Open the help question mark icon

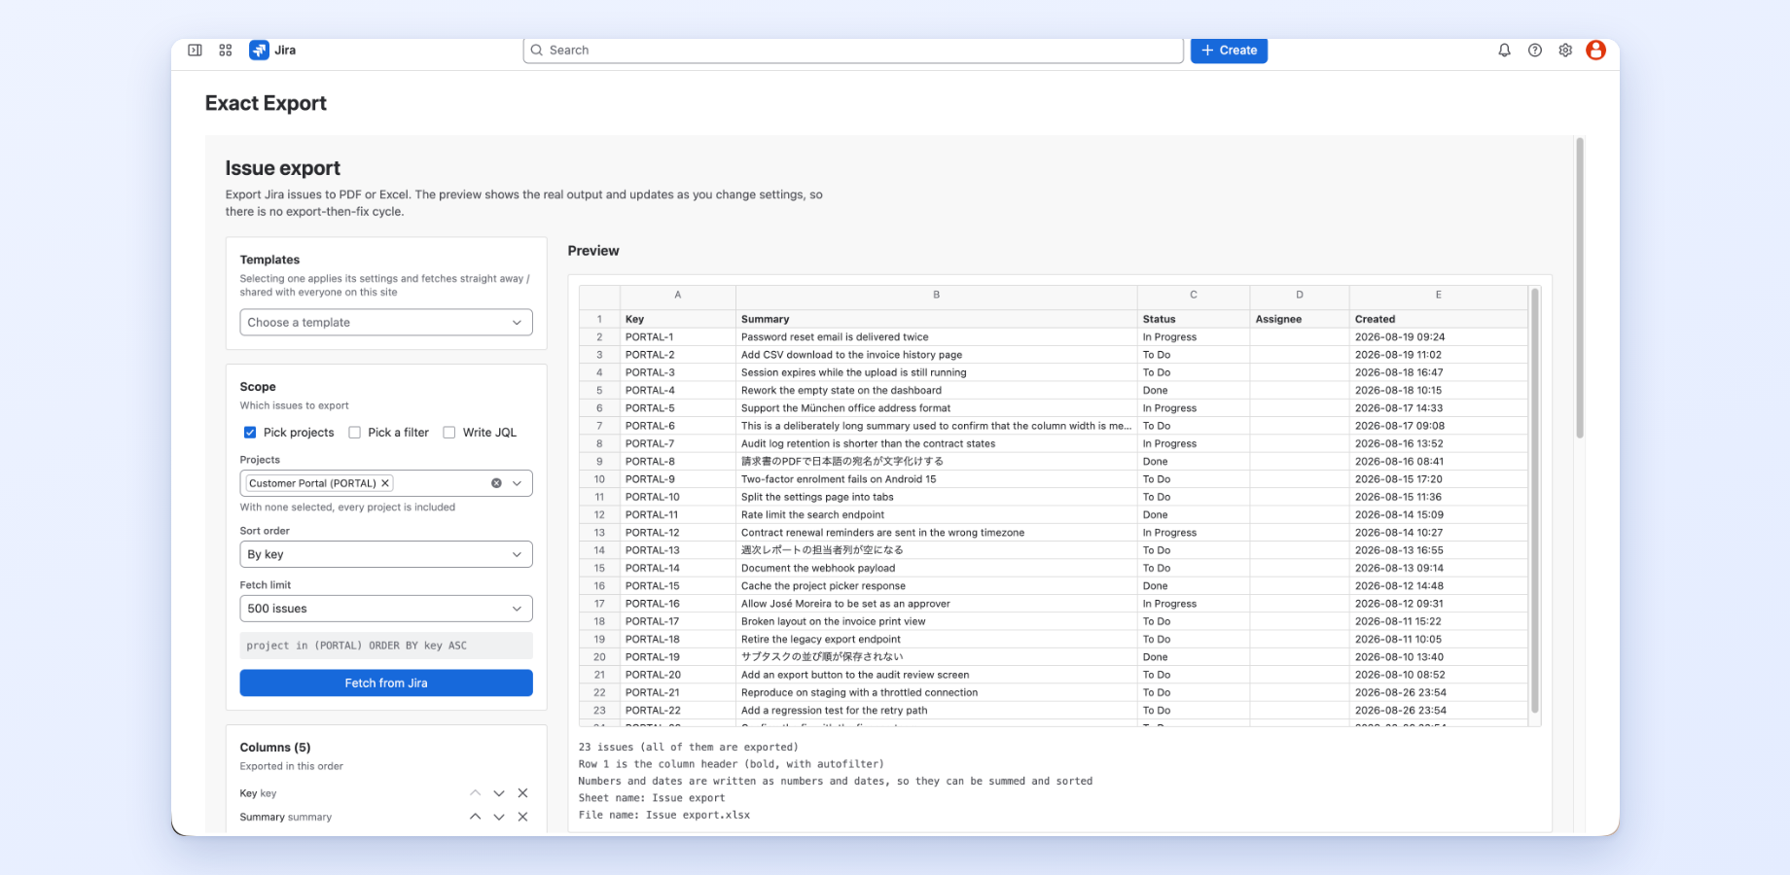point(1535,50)
